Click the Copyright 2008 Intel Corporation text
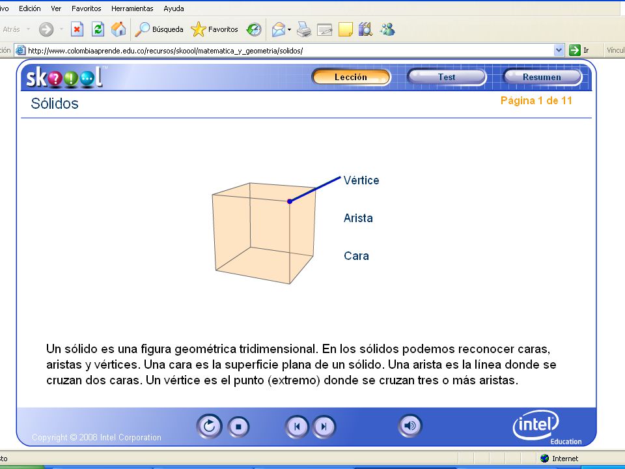This screenshot has height=469, width=625. (96, 438)
